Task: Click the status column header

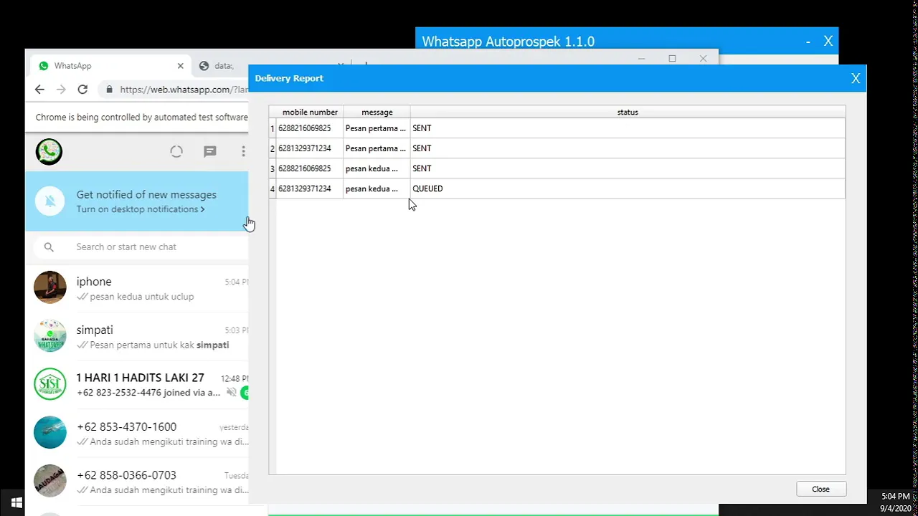Action: coord(628,112)
